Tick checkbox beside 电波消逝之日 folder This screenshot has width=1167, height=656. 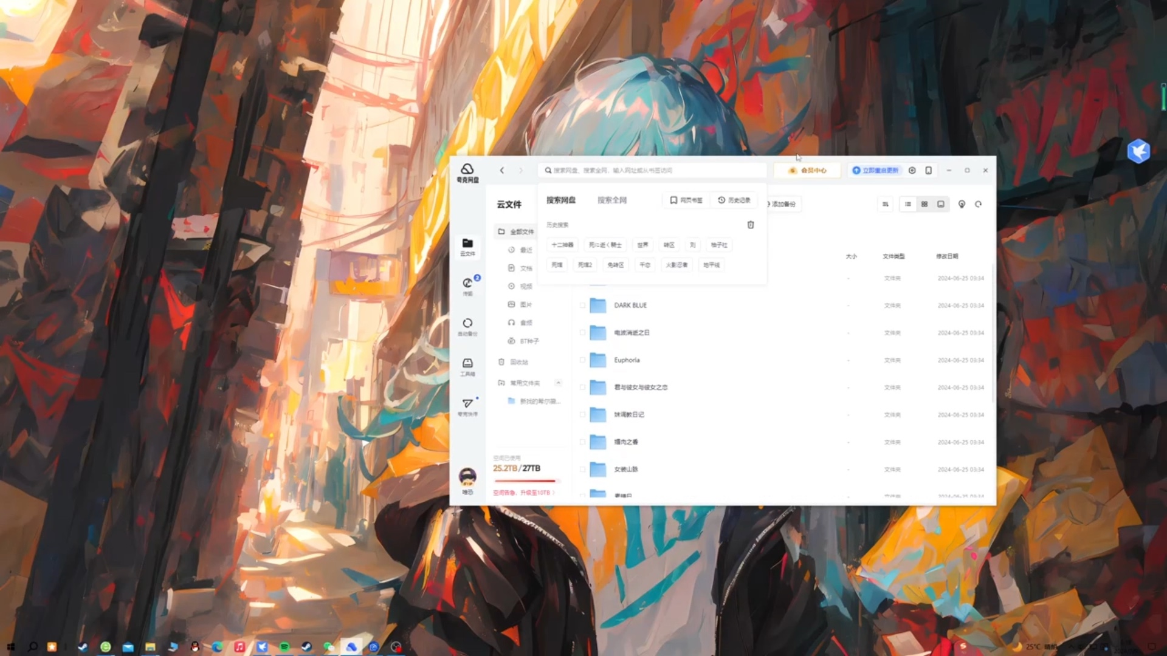click(x=582, y=333)
